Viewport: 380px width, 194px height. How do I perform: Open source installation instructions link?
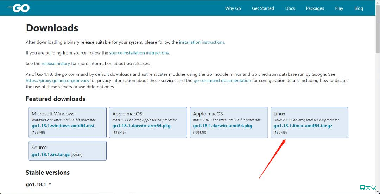click(139, 53)
